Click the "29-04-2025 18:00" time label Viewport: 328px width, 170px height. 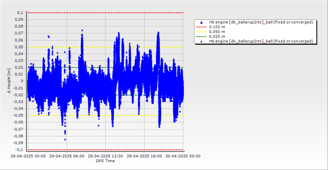point(144,156)
